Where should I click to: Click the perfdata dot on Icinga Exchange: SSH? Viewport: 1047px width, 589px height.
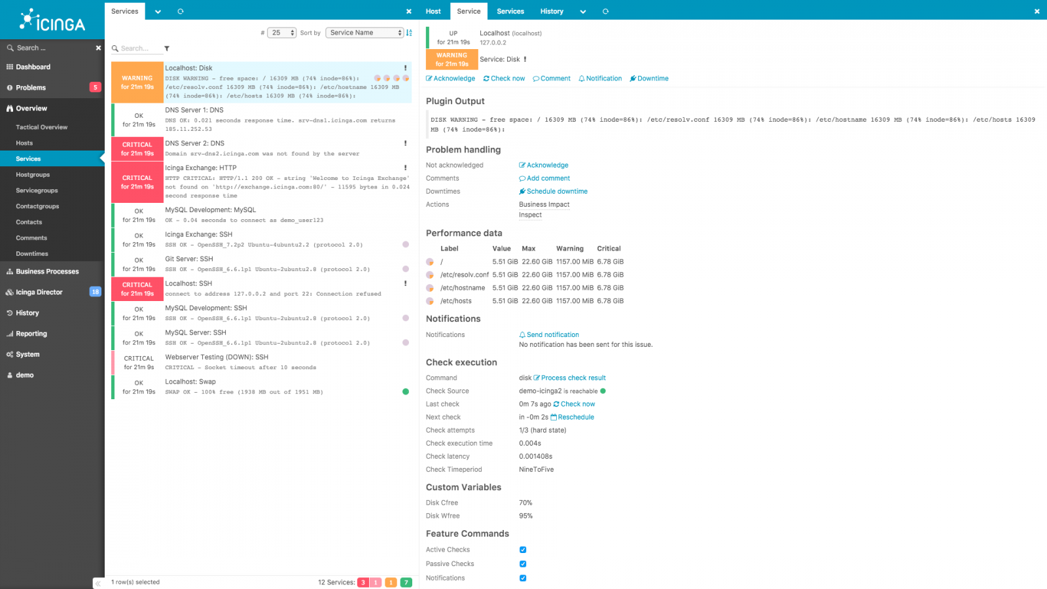point(406,245)
